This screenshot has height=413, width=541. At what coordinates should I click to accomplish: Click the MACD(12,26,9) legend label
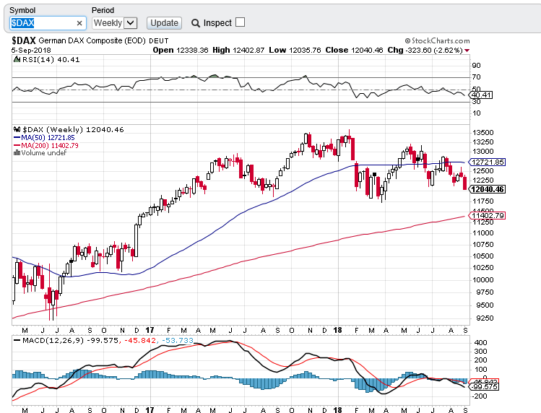[x=53, y=341]
